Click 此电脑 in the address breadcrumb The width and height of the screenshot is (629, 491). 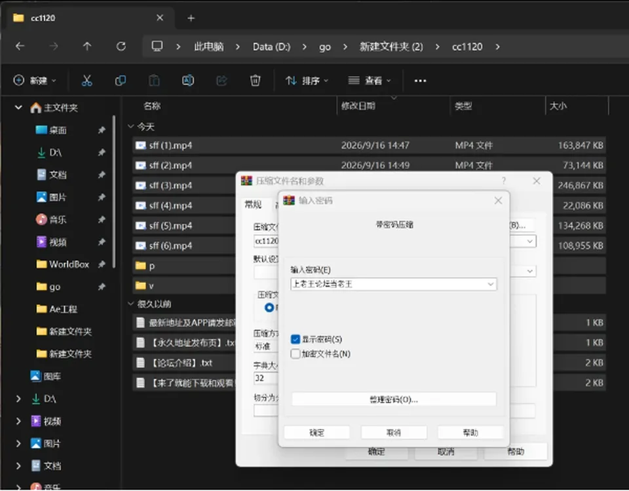pos(208,46)
